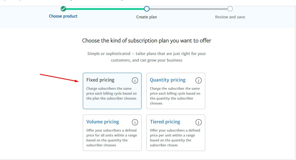
Task: Show info tooltip for Quantity pricing
Action: [198, 80]
